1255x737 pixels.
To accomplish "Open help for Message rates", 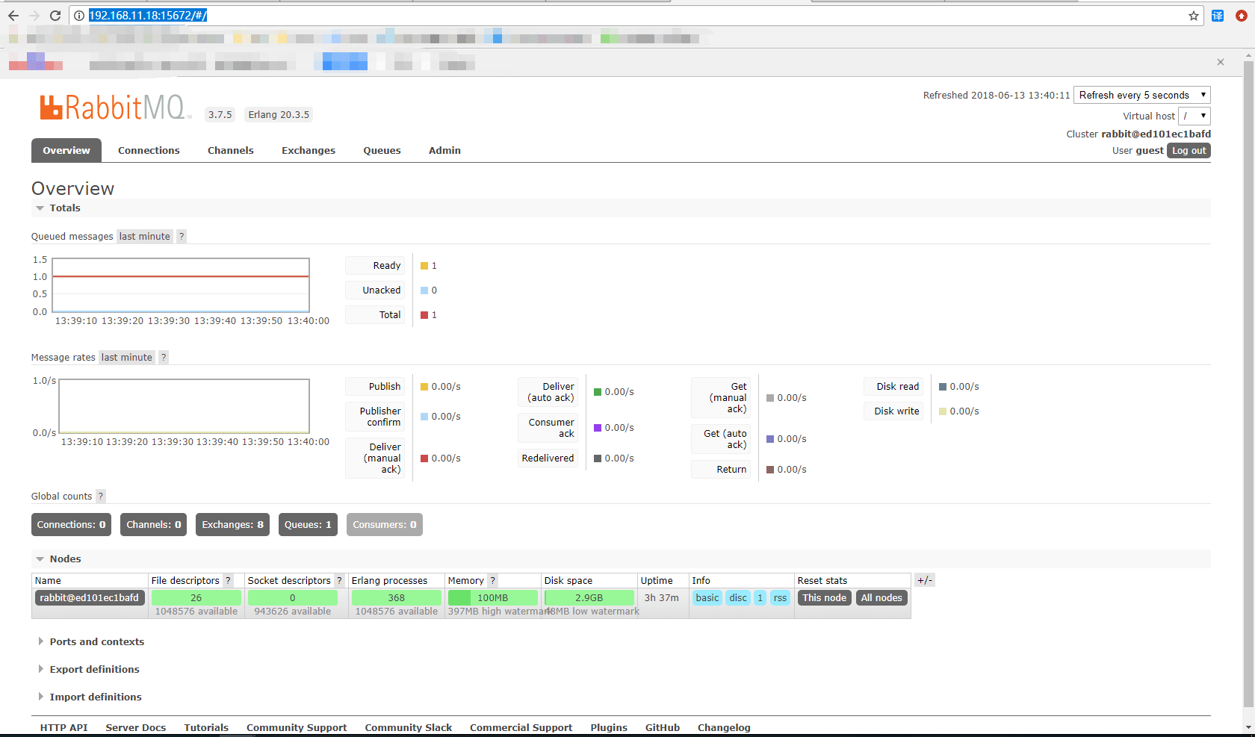I will pyautogui.click(x=164, y=358).
